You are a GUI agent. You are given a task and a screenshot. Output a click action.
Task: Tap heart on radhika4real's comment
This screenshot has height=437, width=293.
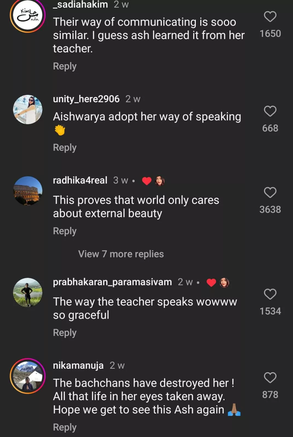click(270, 192)
